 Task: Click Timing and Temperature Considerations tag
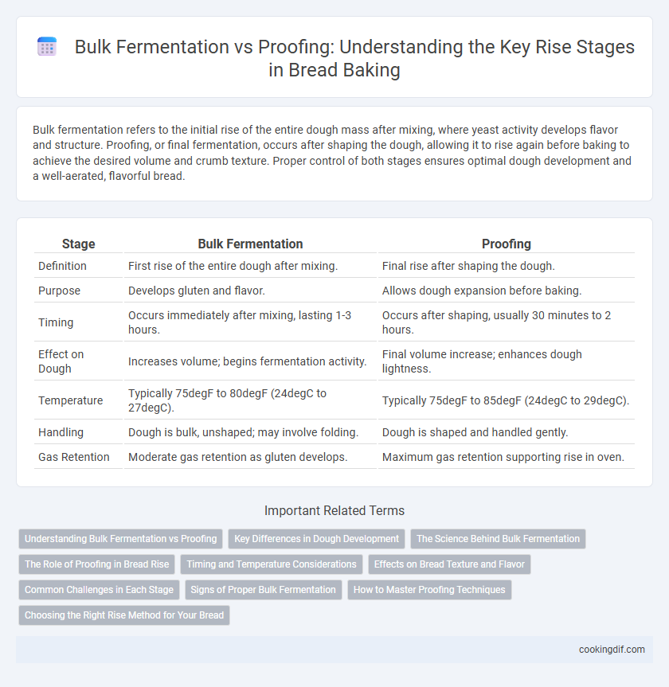pos(272,564)
